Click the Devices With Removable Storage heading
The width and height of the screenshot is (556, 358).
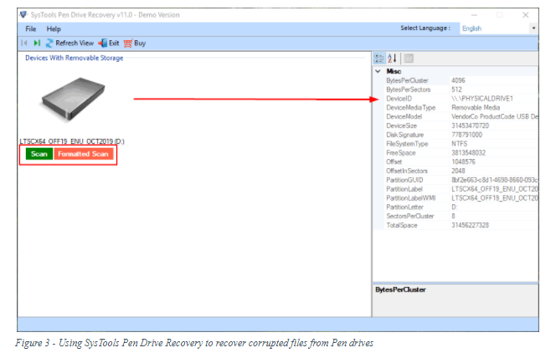click(x=75, y=58)
